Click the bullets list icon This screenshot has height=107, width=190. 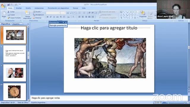tap(80, 13)
